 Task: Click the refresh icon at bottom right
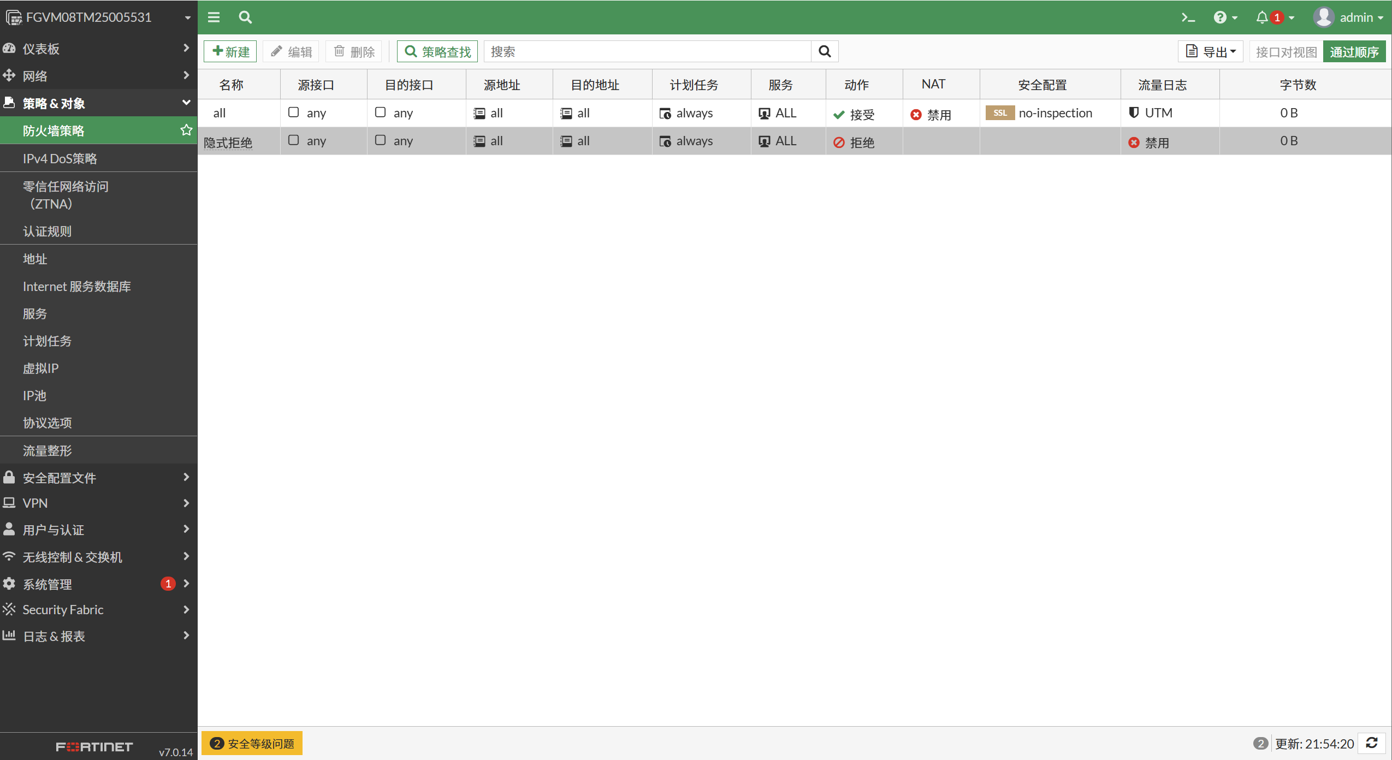point(1372,743)
